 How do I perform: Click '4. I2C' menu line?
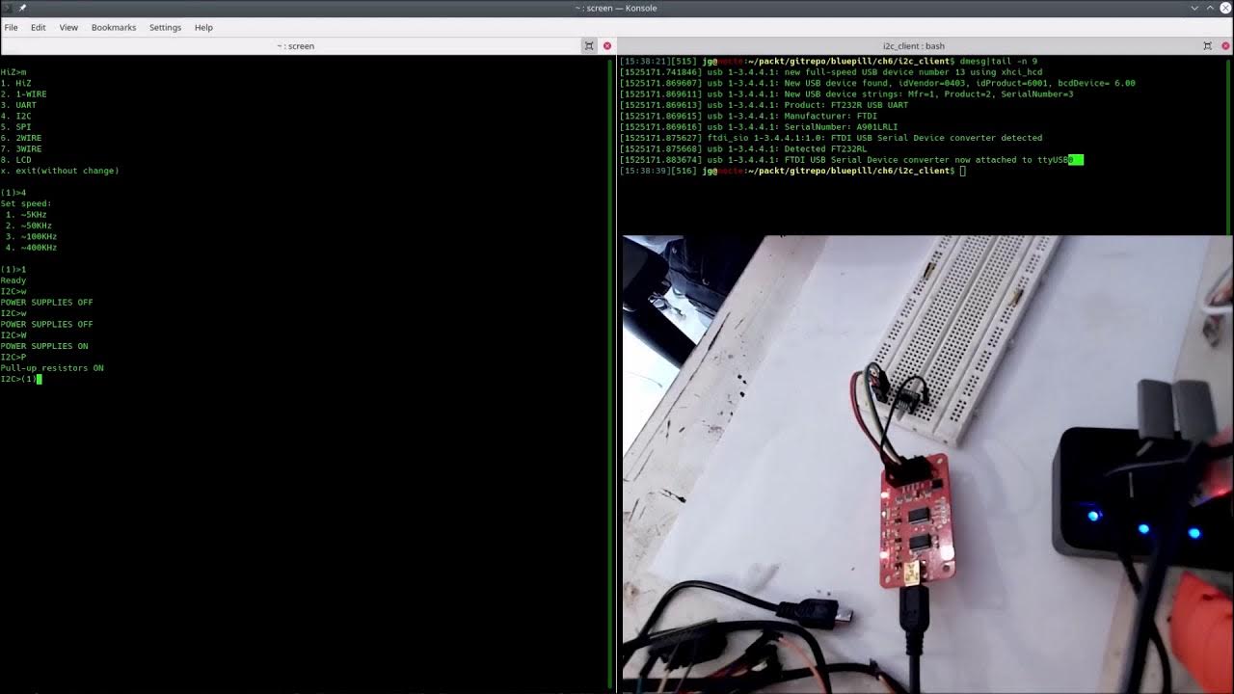pyautogui.click(x=16, y=116)
